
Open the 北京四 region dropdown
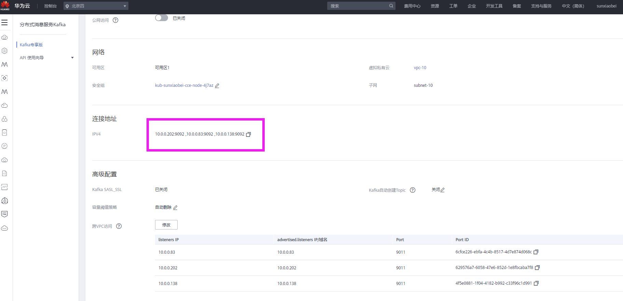point(96,6)
